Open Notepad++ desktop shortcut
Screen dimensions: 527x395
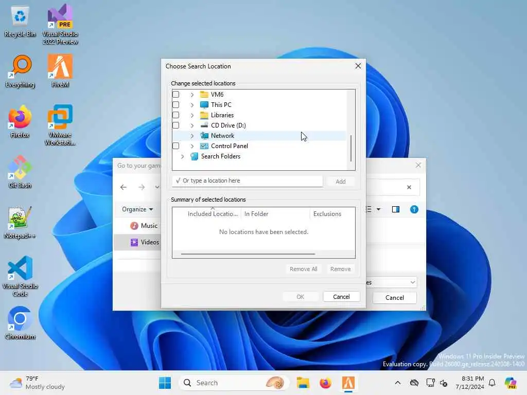click(20, 222)
